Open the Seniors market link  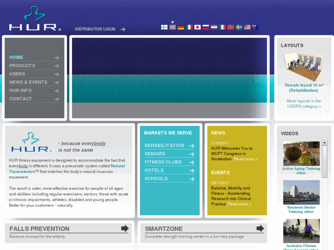tap(155, 154)
